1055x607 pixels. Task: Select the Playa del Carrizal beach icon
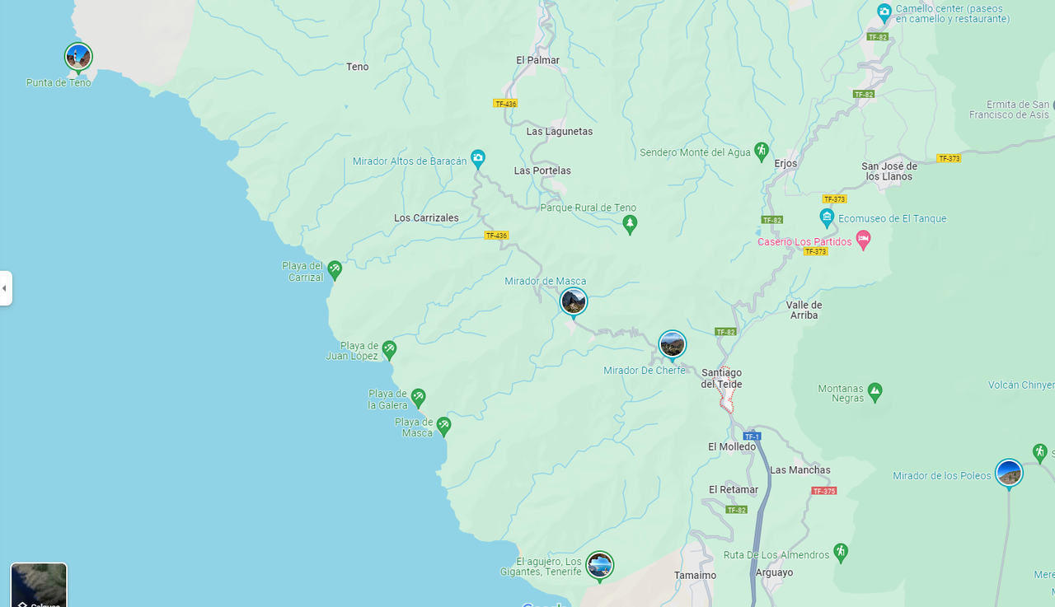pyautogui.click(x=335, y=269)
